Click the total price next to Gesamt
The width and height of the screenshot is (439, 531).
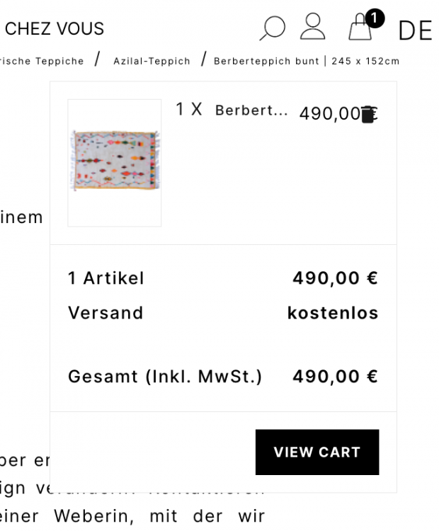pos(335,377)
